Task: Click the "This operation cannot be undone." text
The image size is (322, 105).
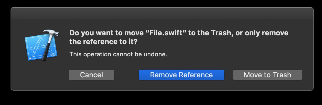Action: pos(118,54)
